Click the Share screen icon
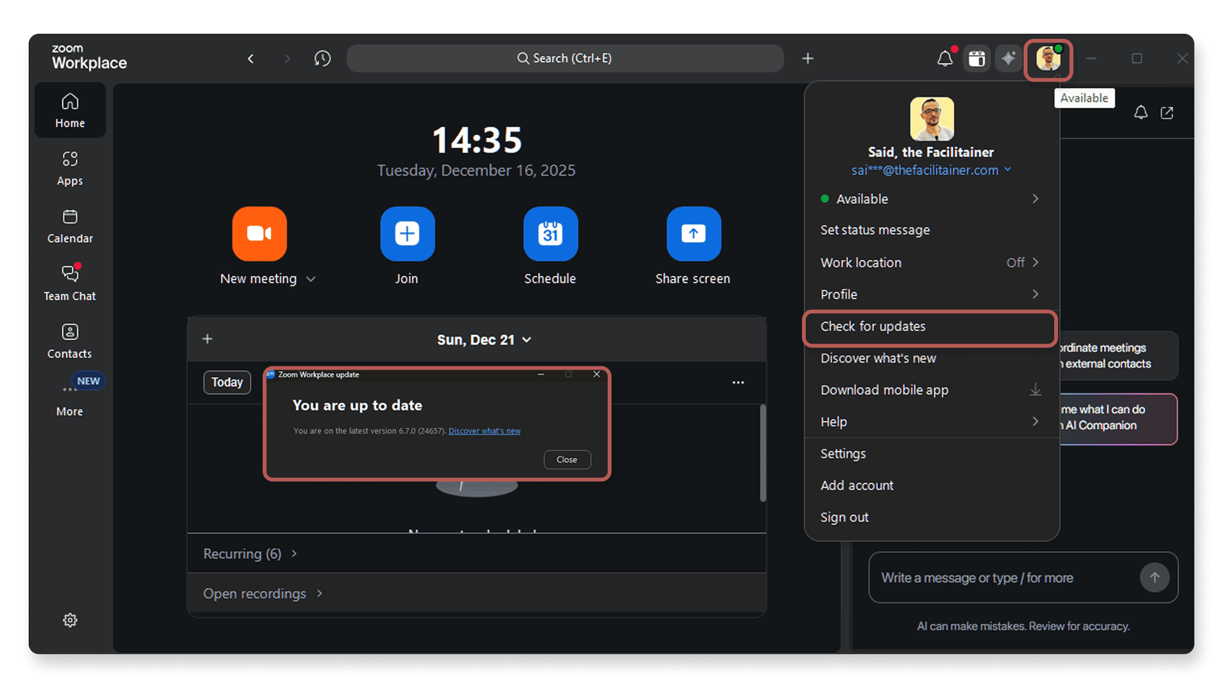 click(693, 234)
